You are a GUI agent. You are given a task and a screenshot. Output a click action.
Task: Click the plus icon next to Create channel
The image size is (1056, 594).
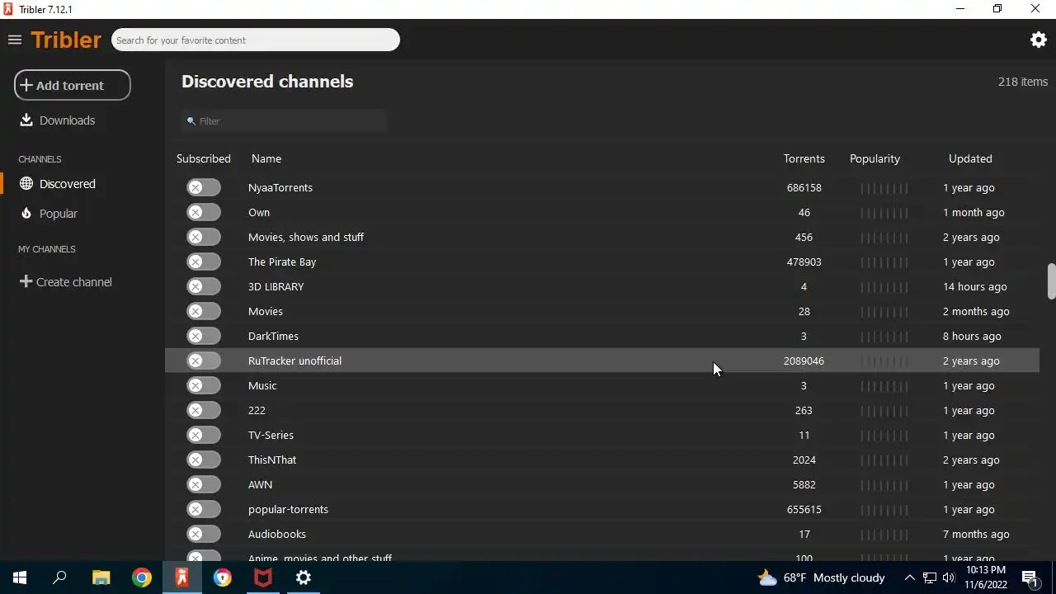(x=26, y=282)
